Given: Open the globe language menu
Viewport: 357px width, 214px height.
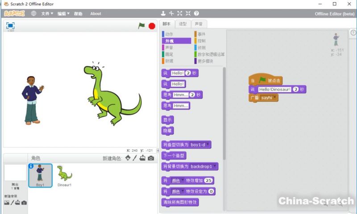Looking at the screenshot, I should (34, 13).
